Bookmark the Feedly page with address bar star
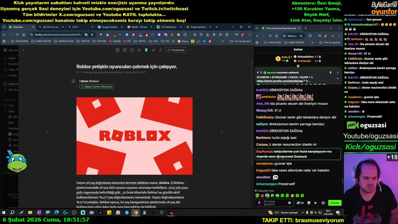Image resolution: width=398 pixels, height=224 pixels. click(92, 35)
